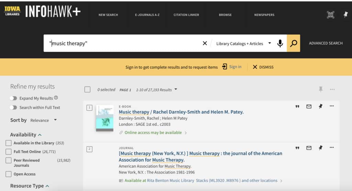This screenshot has height=191, width=352.
Task: Collapse the Availability filter section
Action: tap(40, 135)
